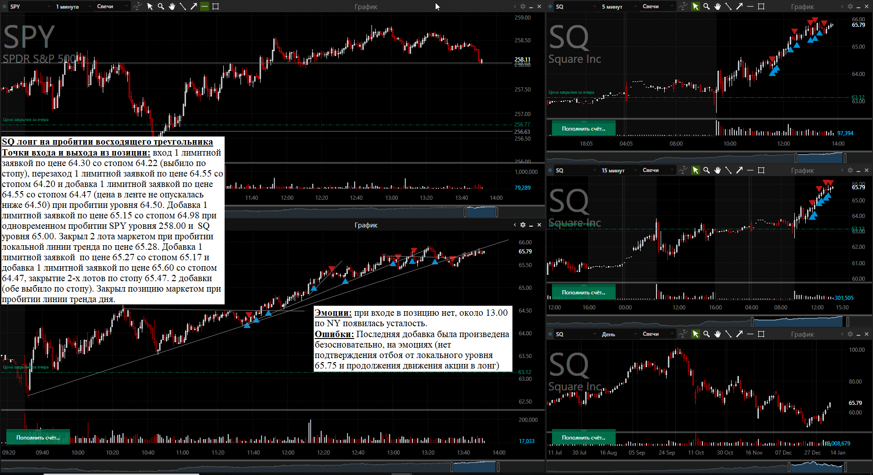Image resolution: width=873 pixels, height=475 pixels.
Task: Open the SPY symbol dropdown
Action: [30, 6]
